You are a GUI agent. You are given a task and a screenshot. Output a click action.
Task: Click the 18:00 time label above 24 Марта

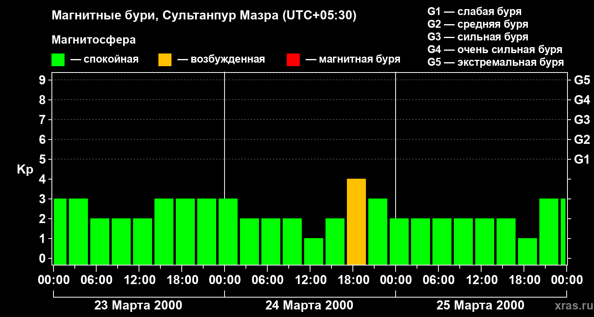pos(353,280)
